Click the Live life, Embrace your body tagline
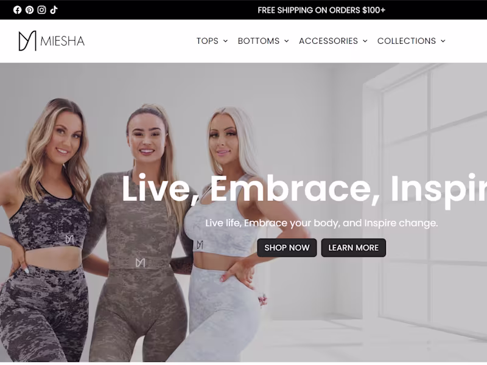The height and width of the screenshot is (365, 487). tap(321, 223)
